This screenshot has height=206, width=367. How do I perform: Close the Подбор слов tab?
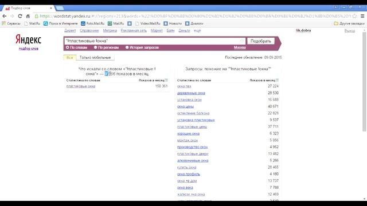(x=51, y=8)
